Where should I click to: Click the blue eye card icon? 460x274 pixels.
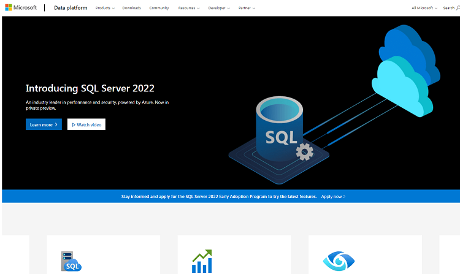(339, 261)
